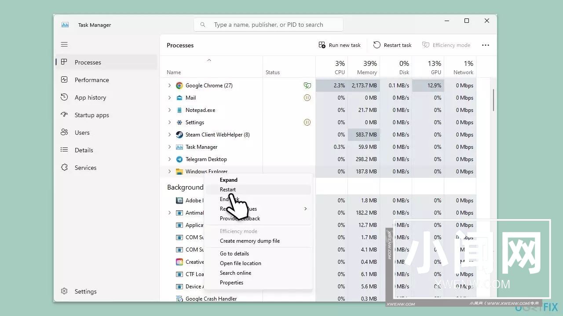Sort by the Status column header

point(289,67)
